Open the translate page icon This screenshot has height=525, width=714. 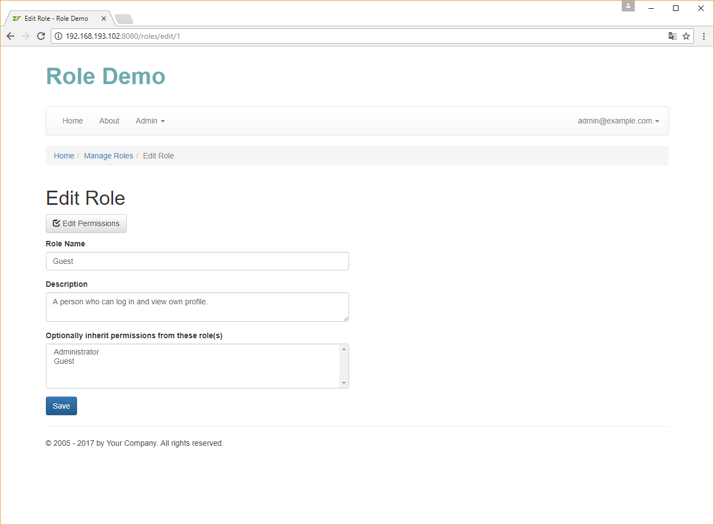672,36
